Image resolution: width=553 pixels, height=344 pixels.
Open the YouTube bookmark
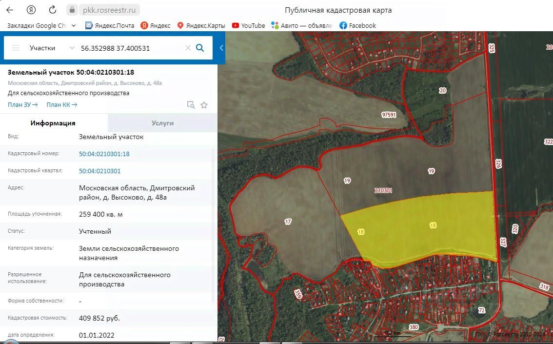tap(248, 25)
